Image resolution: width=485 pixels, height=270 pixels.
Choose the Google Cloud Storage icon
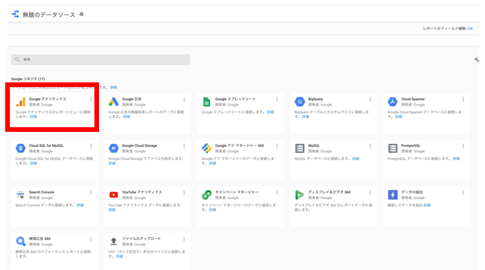tap(114, 148)
